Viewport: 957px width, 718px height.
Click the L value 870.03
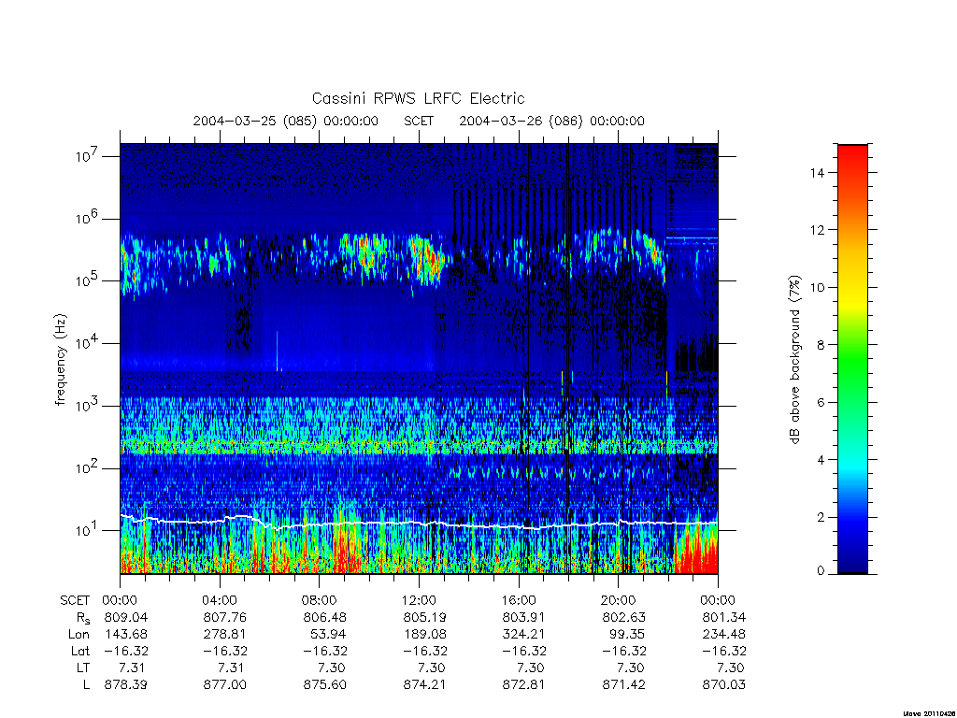724,684
